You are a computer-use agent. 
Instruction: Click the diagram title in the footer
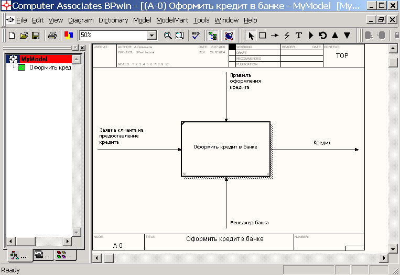coord(225,239)
